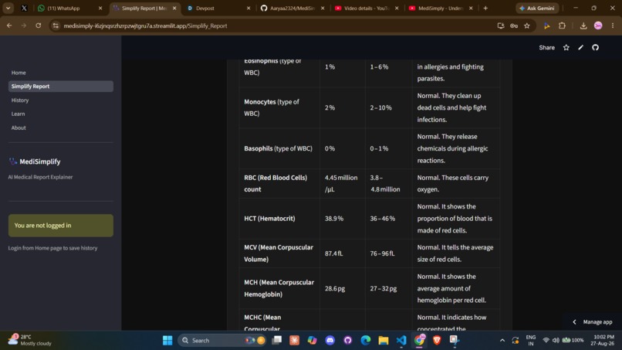Favorite the app with Streamlit star icon
This screenshot has width=622, height=350.
tap(566, 47)
